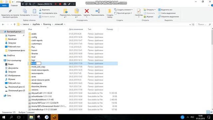Sort by the Type (Тип) column header
Image resolution: width=213 pixels, height=120 pixels.
[90, 29]
